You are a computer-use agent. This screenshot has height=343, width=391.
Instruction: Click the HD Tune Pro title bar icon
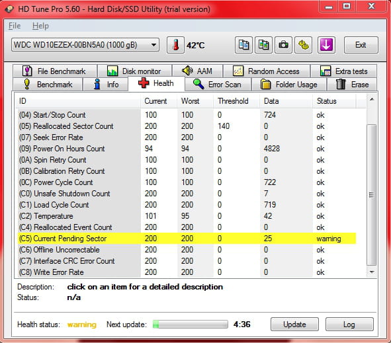pos(9,9)
